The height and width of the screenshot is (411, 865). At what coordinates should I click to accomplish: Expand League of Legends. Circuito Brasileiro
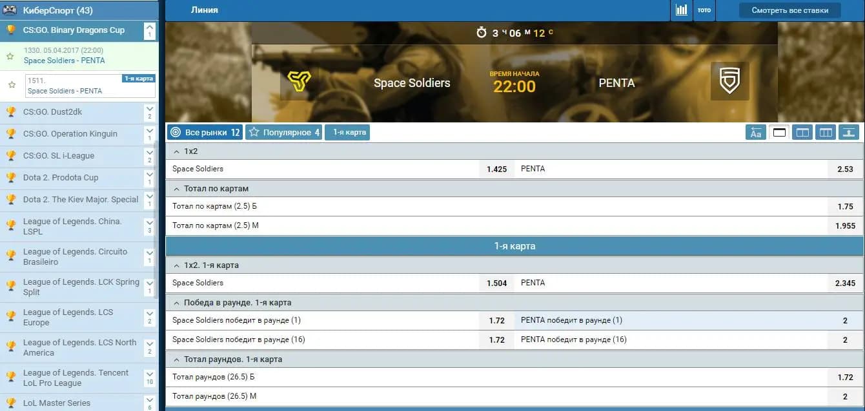[x=150, y=257]
